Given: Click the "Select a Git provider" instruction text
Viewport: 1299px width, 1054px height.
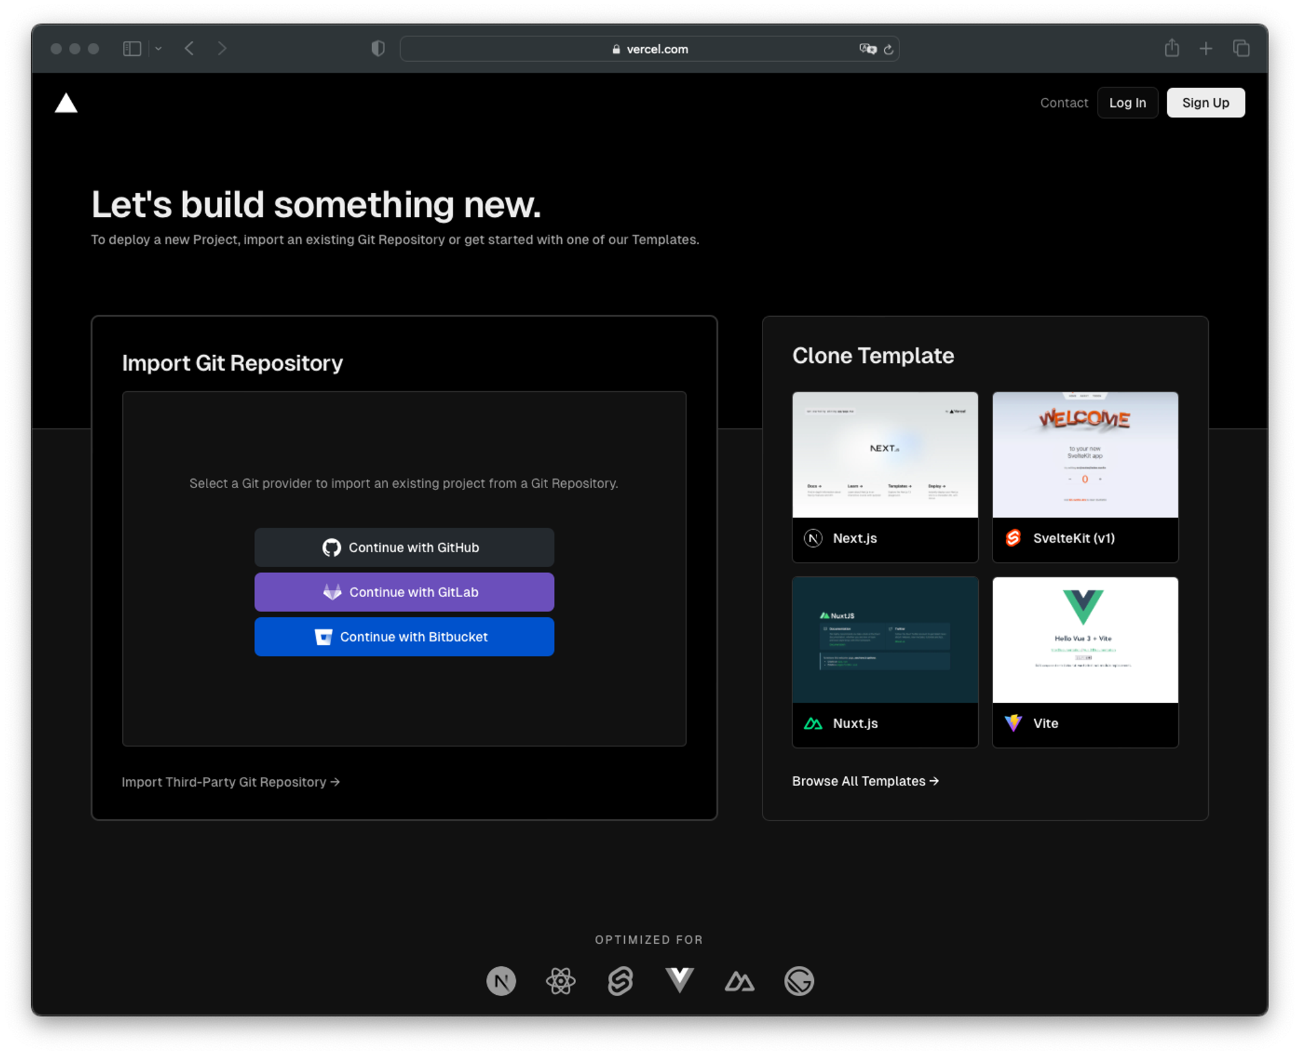Looking at the screenshot, I should tap(403, 484).
